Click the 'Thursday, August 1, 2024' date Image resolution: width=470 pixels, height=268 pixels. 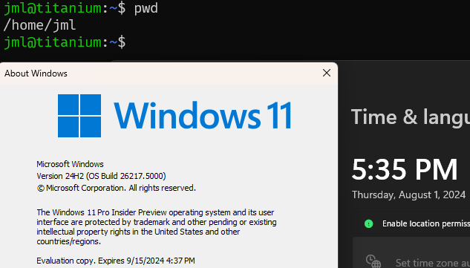(408, 195)
